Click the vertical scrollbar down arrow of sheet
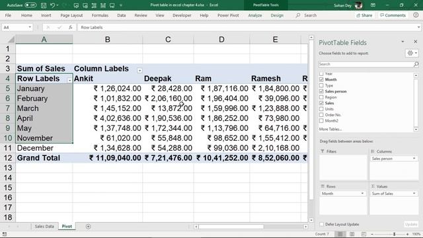423x238 pixels. (x=311, y=220)
